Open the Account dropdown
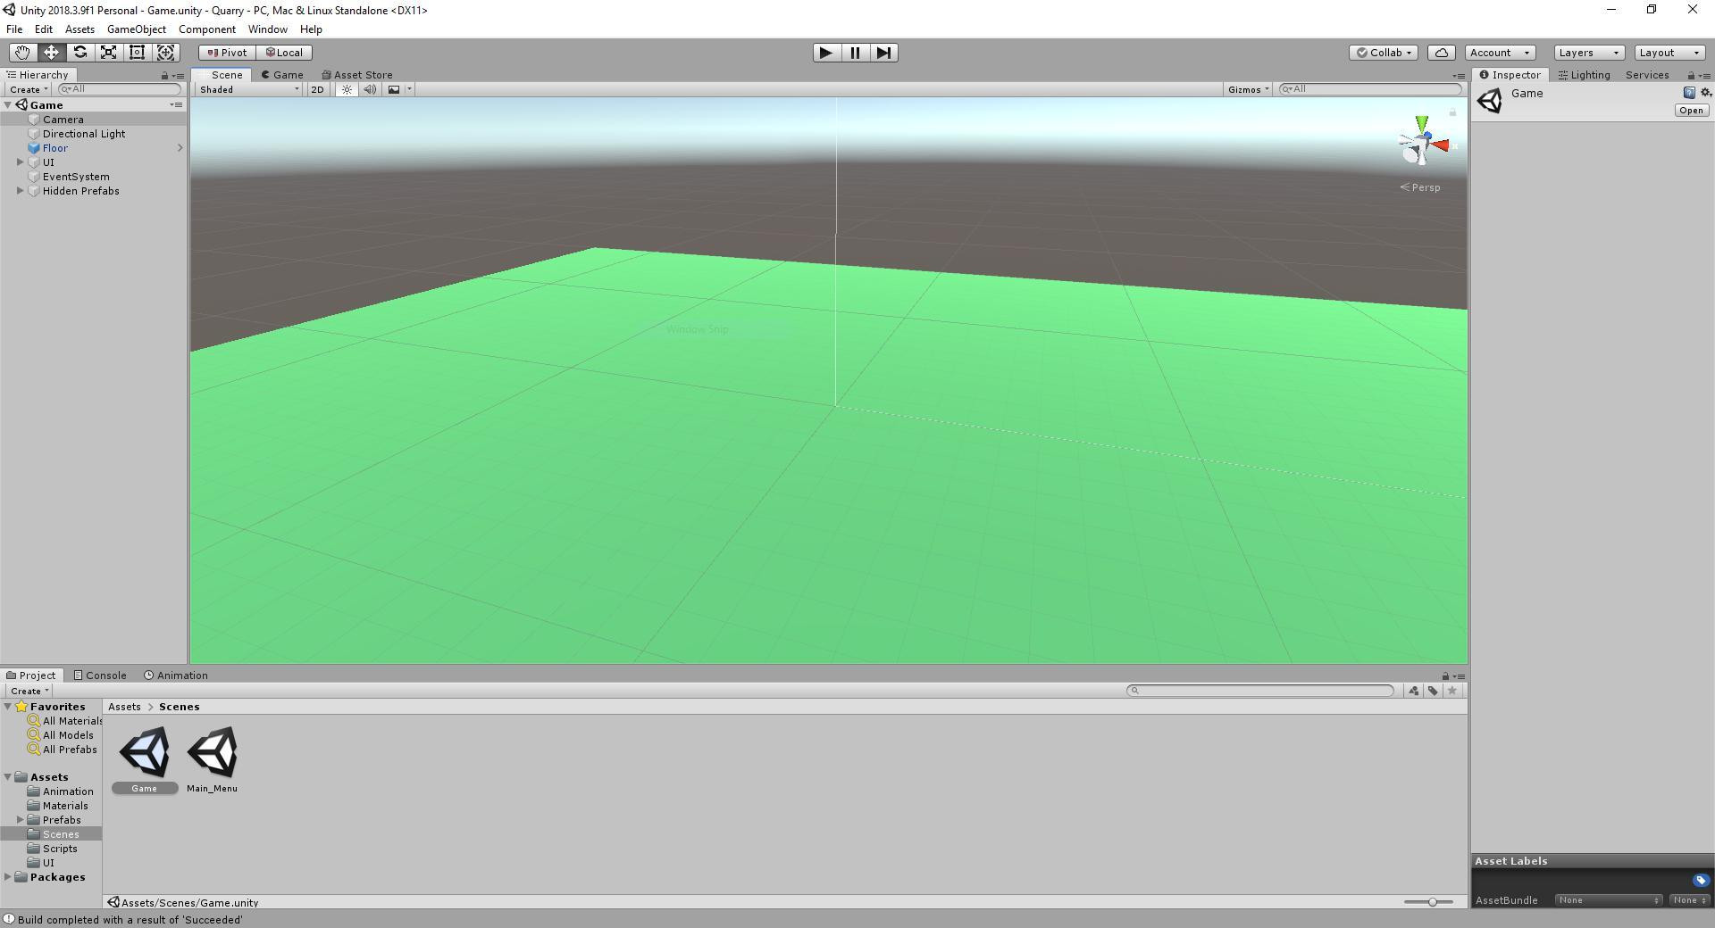The height and width of the screenshot is (928, 1715). click(x=1501, y=53)
